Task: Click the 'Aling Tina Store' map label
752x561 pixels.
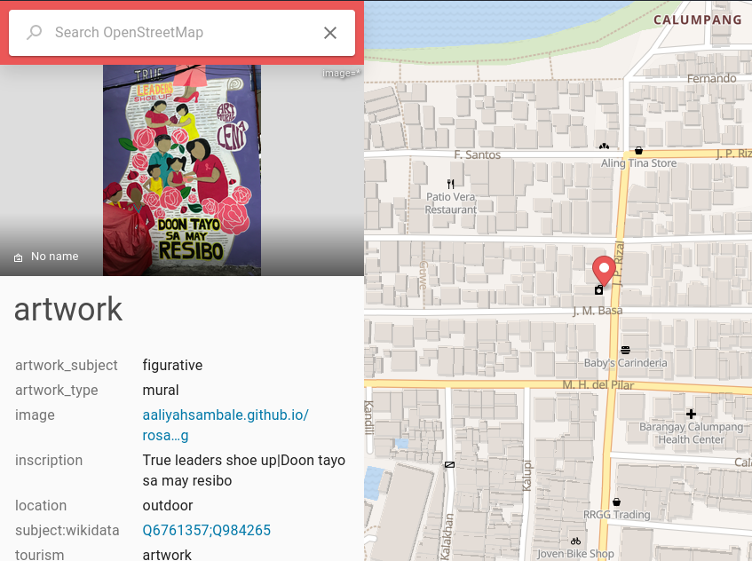Action: coord(639,163)
